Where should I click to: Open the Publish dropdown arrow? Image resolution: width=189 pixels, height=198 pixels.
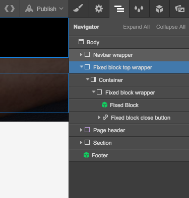click(61, 9)
